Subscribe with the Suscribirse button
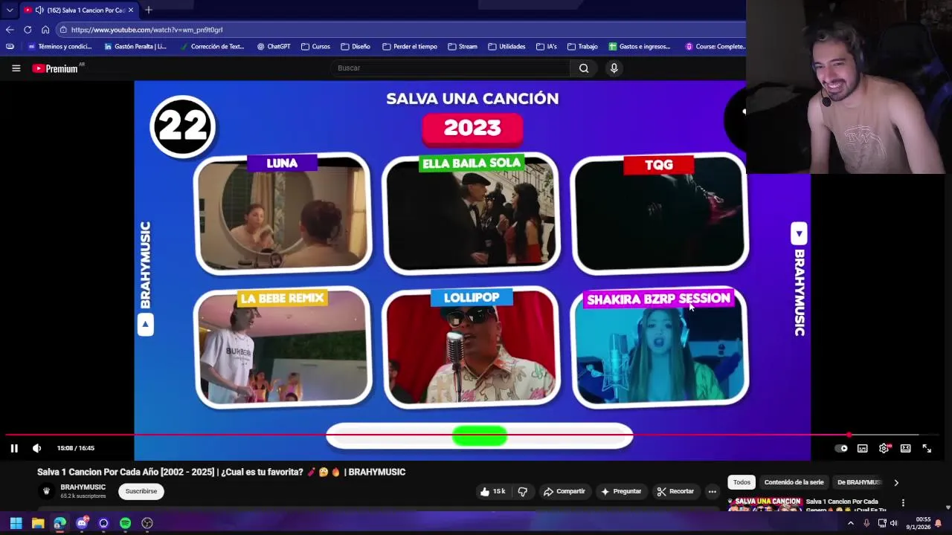 (141, 491)
